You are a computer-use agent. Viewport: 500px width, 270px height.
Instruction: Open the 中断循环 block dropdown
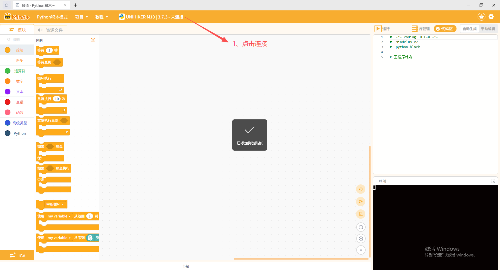pos(55,204)
